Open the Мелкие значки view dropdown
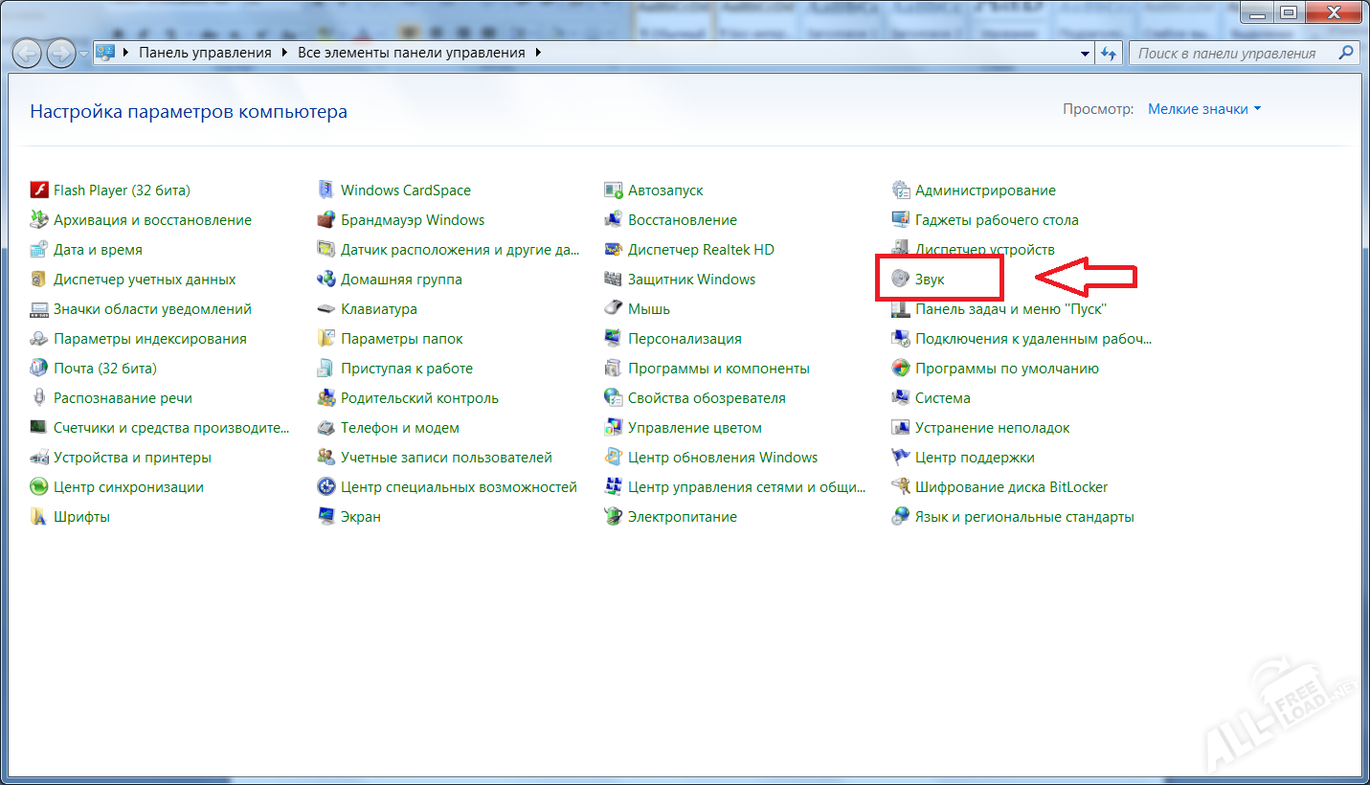Screen dimensions: 1370x785 click(1203, 109)
